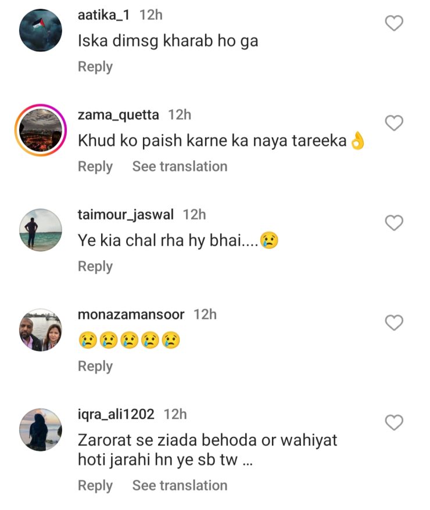
Task: Open taimour_jaswal's profile photo
Action: tap(41, 230)
